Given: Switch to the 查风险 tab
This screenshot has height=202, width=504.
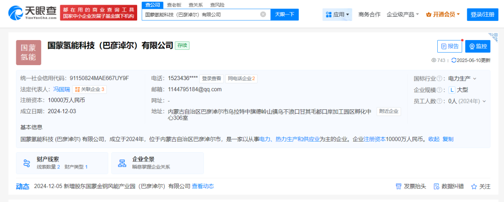Looking at the screenshot, I should 217,5.
